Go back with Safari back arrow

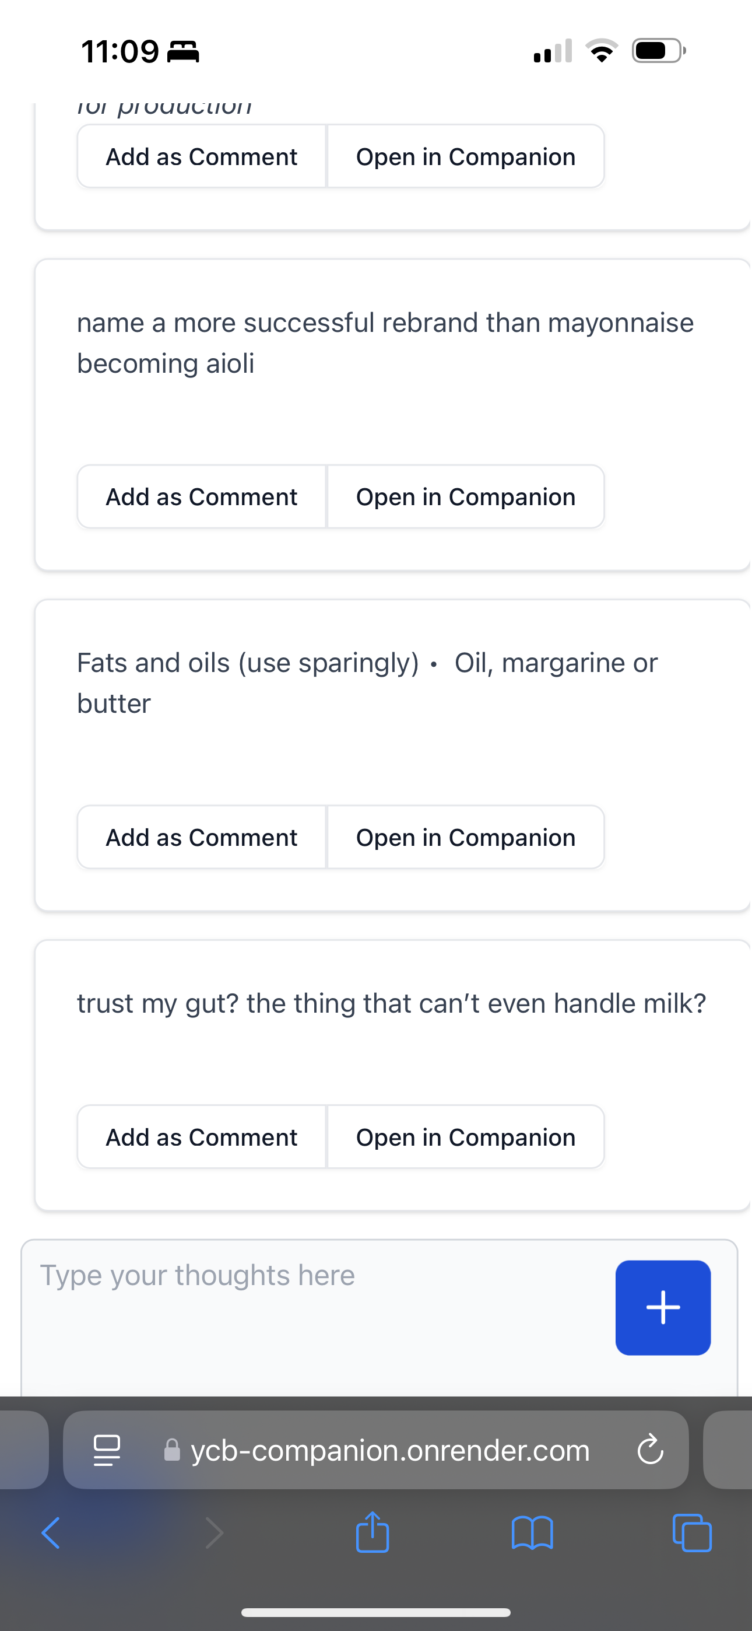(51, 1533)
